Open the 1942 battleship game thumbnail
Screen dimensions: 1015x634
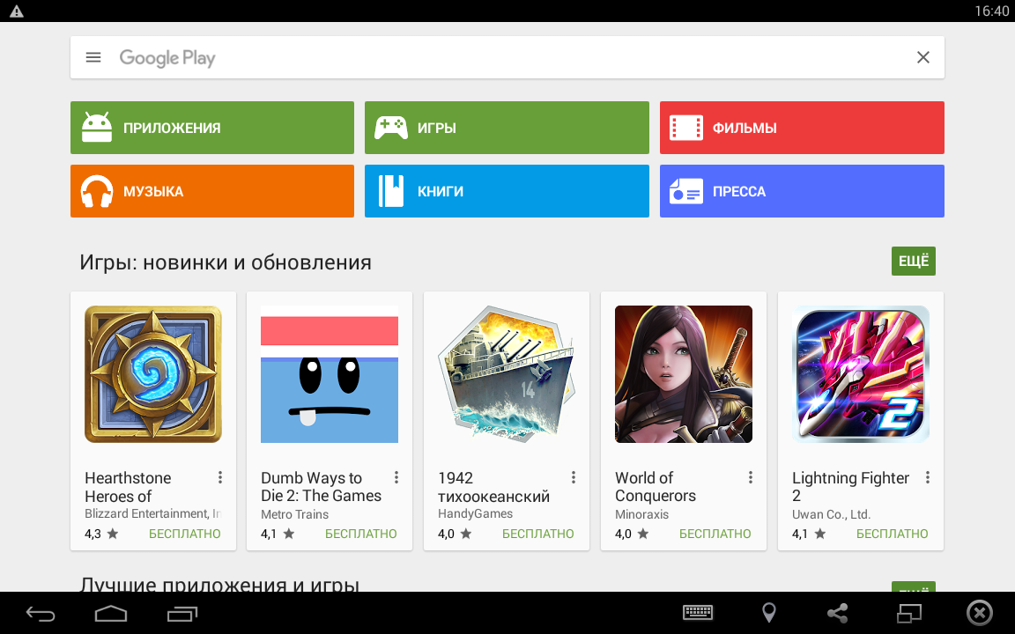point(507,374)
